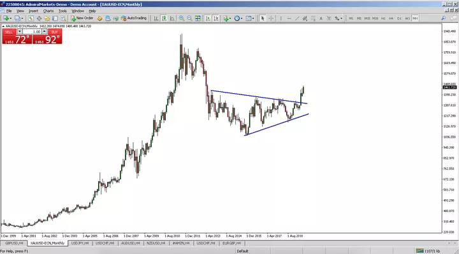
Task: Click the New Order button
Action: [x=82, y=18]
